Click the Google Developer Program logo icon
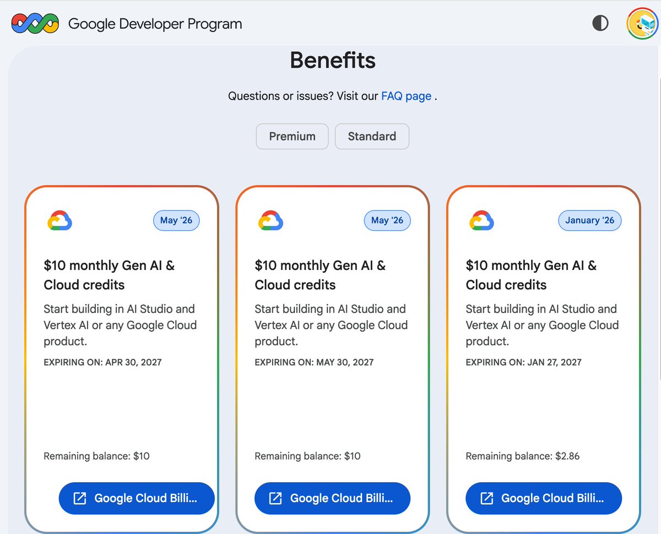Image resolution: width=661 pixels, height=534 pixels. pyautogui.click(x=35, y=24)
